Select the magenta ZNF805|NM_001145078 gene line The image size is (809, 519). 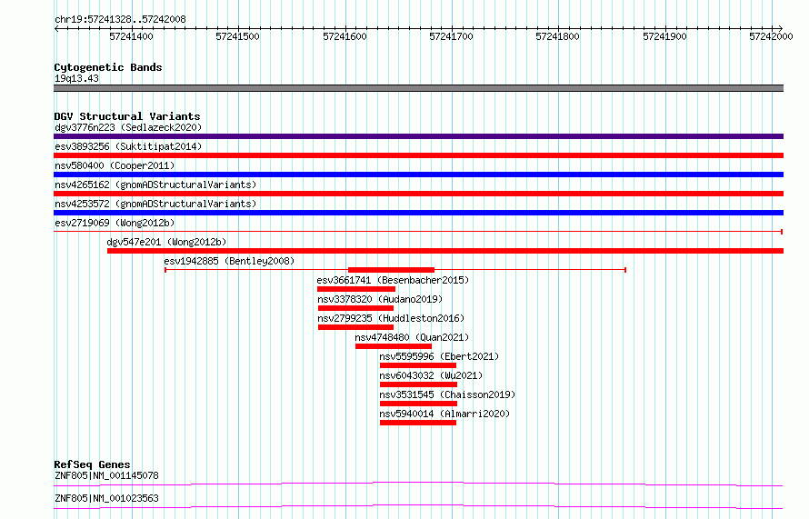pos(418,484)
